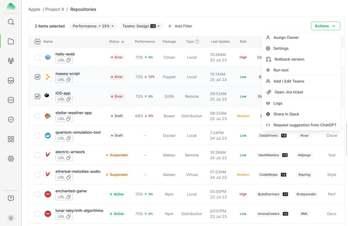Click the #django tag

pos(304,155)
